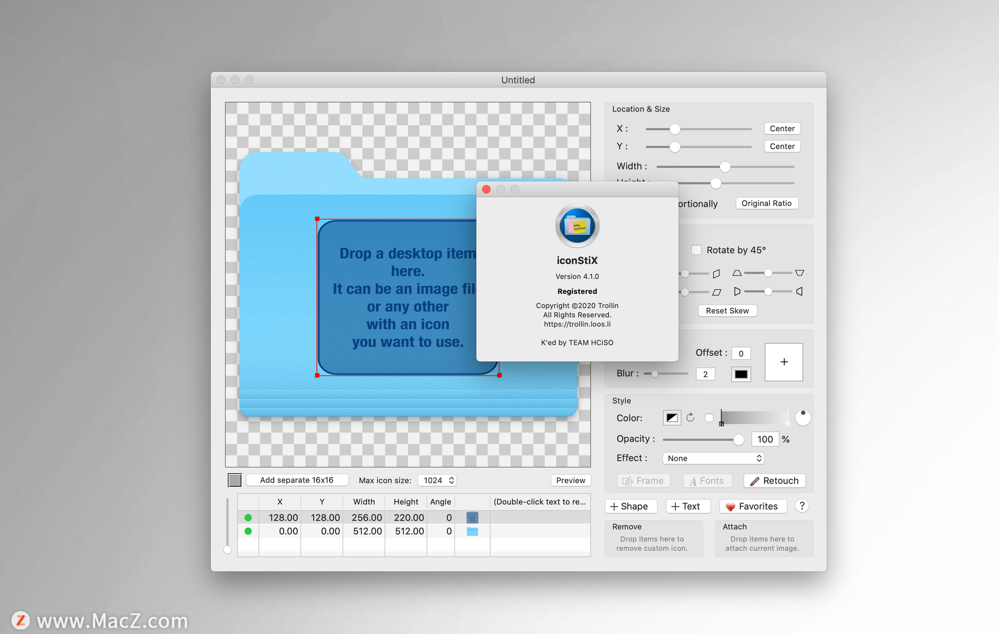Click the Center button for X
The image size is (999, 634).
(782, 128)
